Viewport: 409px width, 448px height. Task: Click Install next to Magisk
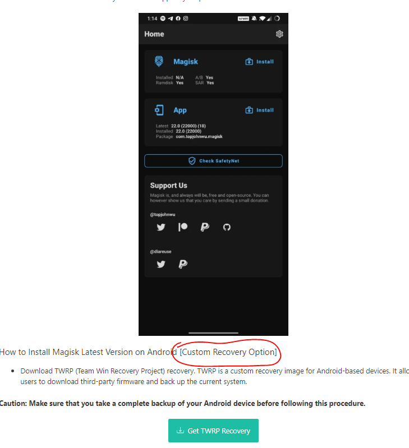pyautogui.click(x=260, y=62)
